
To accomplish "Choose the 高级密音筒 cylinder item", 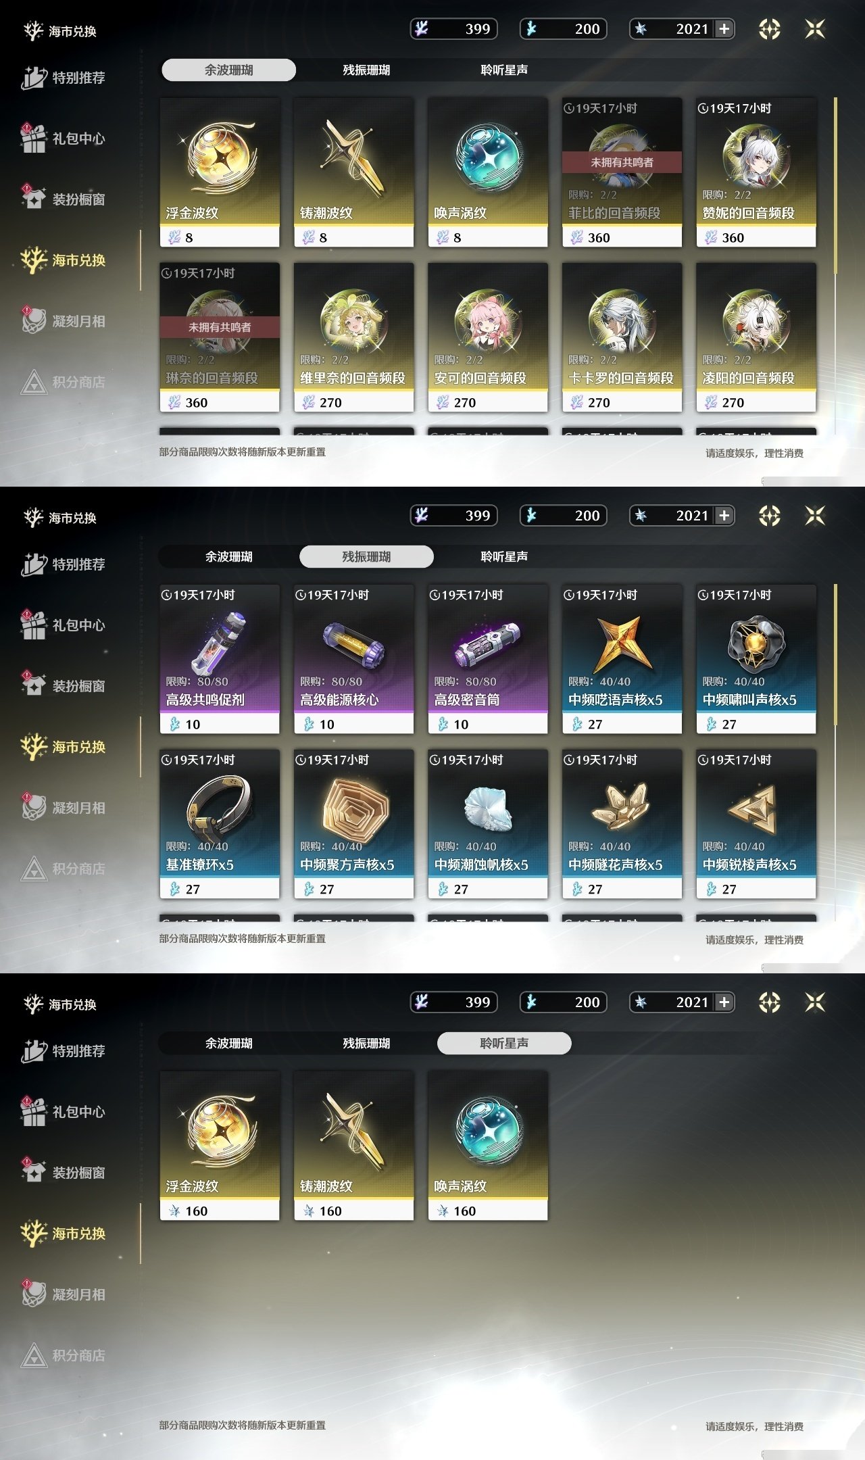I will click(x=488, y=659).
